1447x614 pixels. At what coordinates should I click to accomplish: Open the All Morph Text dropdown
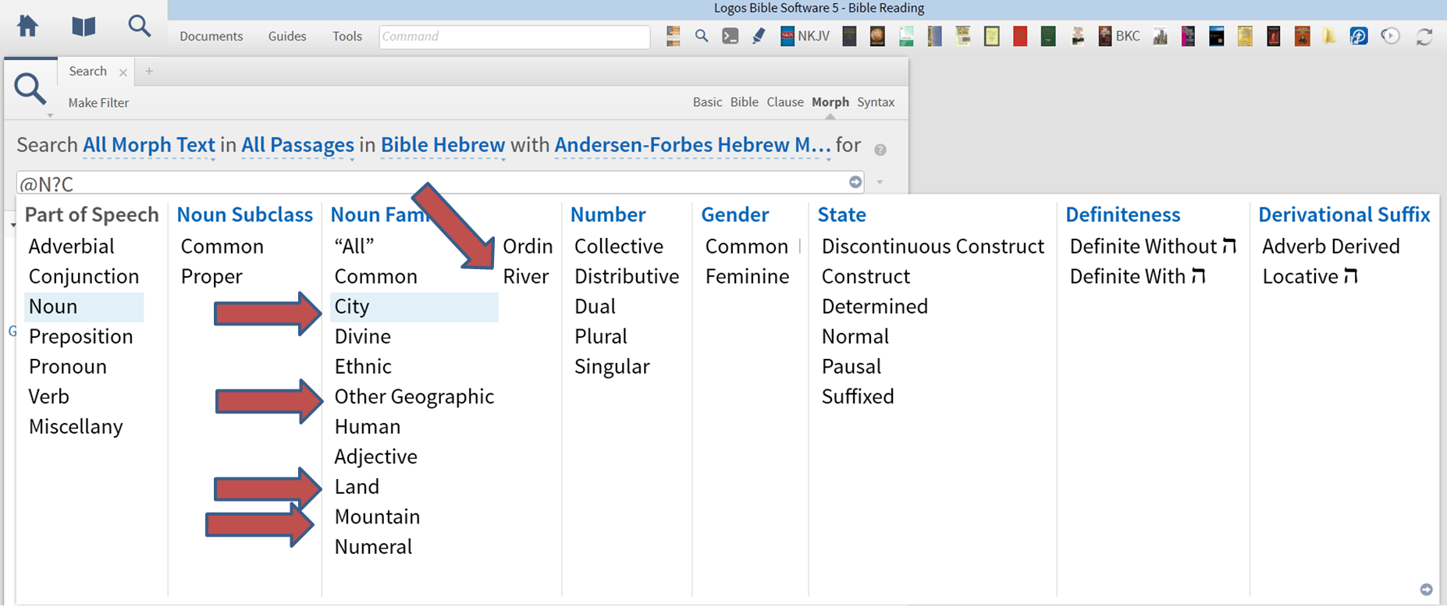point(148,145)
